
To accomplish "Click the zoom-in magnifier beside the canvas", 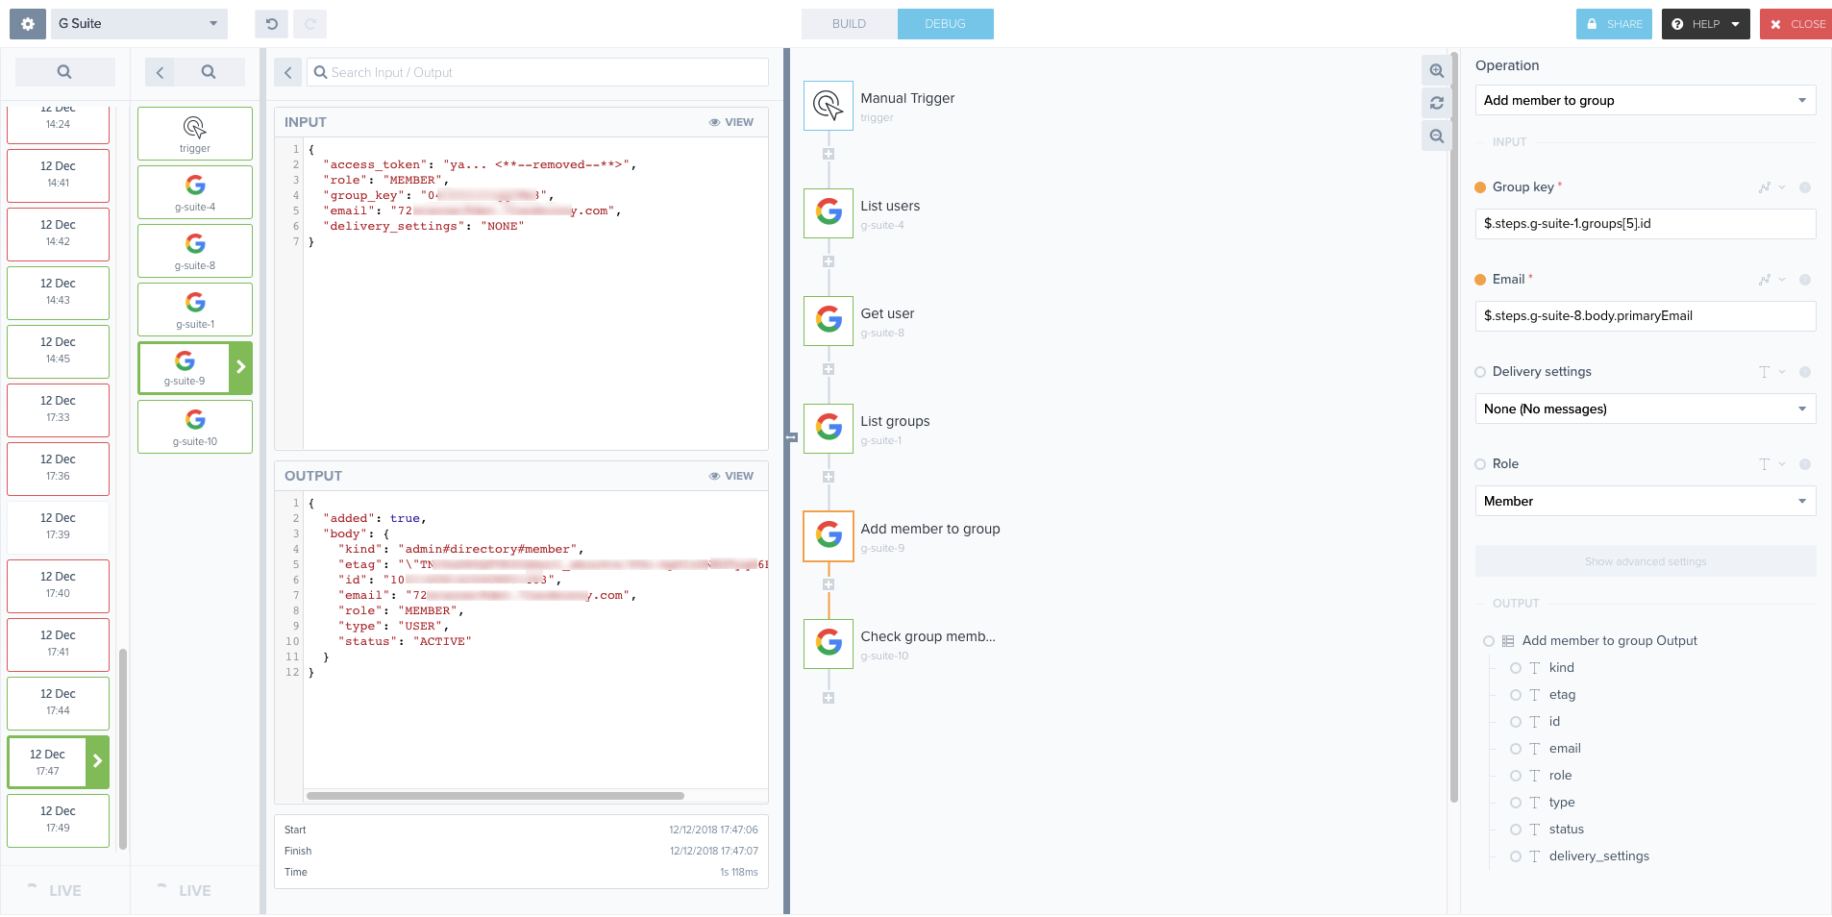I will pyautogui.click(x=1435, y=70).
